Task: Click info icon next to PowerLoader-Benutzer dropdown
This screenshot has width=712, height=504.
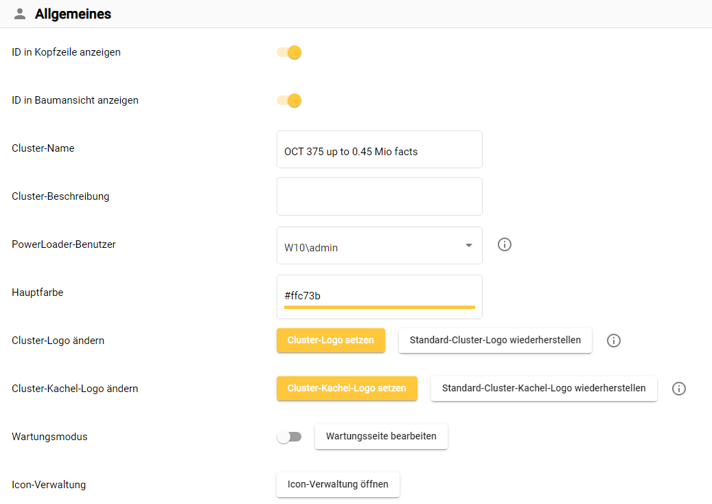Action: click(505, 244)
